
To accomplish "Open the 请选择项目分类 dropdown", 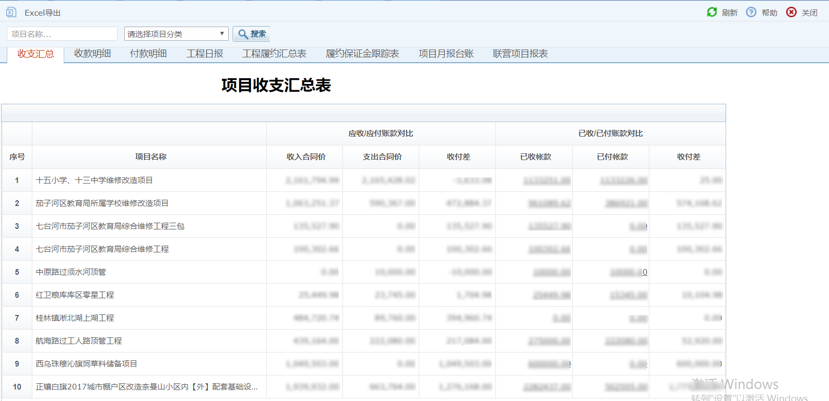I will [176, 34].
